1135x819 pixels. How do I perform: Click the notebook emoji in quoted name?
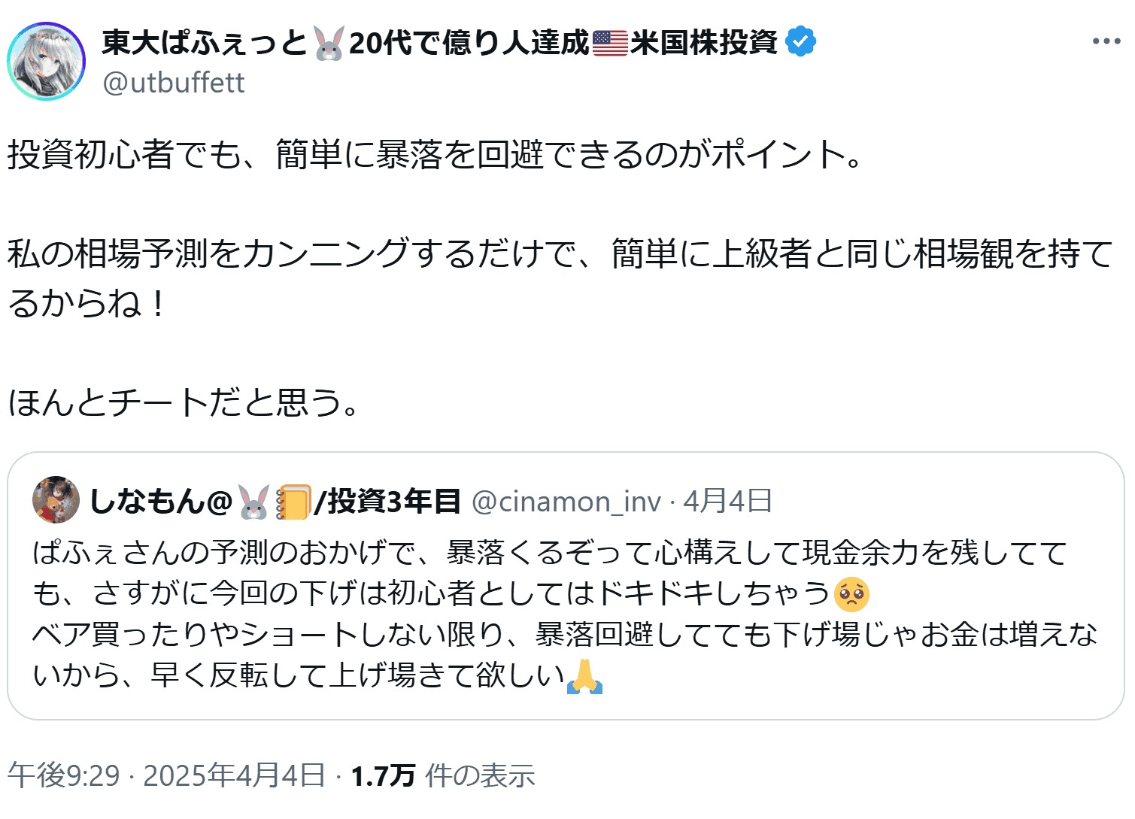[x=293, y=502]
